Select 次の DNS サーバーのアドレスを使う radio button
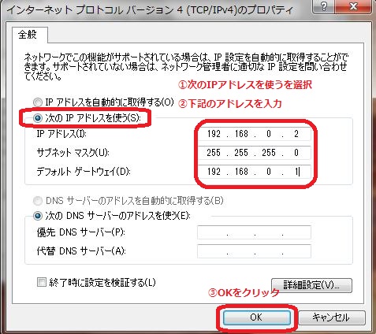Image resolution: width=376 pixels, height=334 pixels. 38,216
